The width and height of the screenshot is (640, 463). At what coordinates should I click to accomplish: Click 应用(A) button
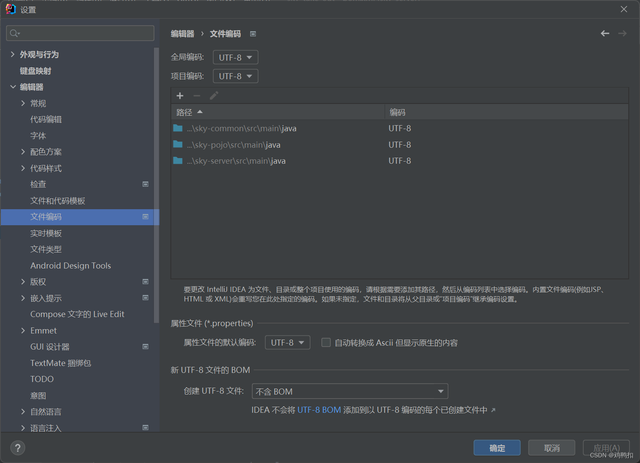click(606, 448)
